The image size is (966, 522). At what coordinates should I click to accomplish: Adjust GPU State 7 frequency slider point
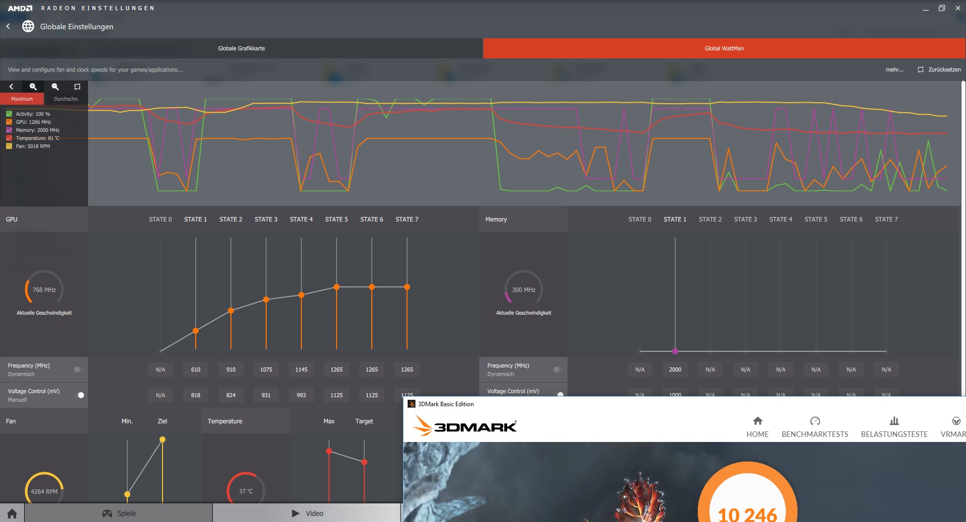click(x=407, y=287)
